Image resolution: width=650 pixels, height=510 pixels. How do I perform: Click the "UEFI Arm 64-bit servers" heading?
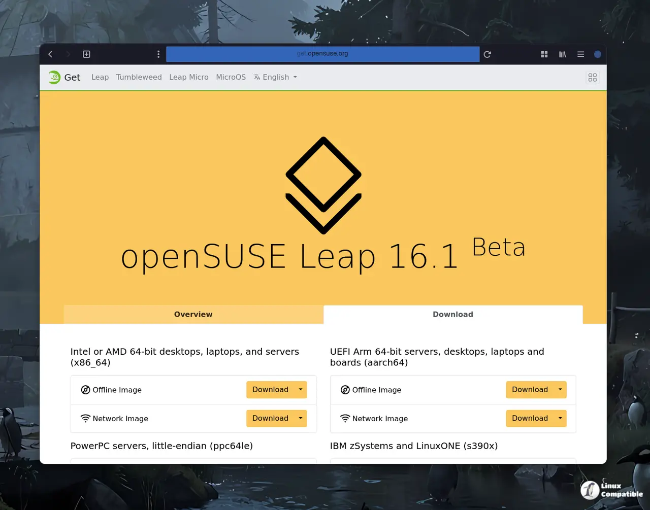[437, 357]
